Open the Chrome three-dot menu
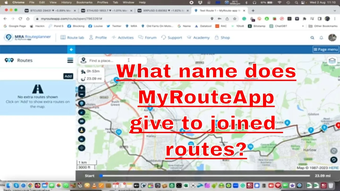This screenshot has width=340, height=191. point(335,19)
